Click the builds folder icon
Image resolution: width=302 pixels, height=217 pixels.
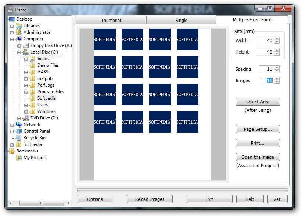32,59
